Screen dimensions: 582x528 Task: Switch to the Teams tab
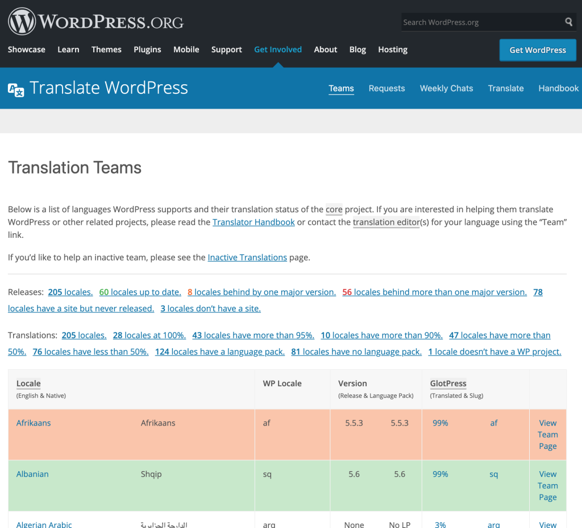click(341, 88)
